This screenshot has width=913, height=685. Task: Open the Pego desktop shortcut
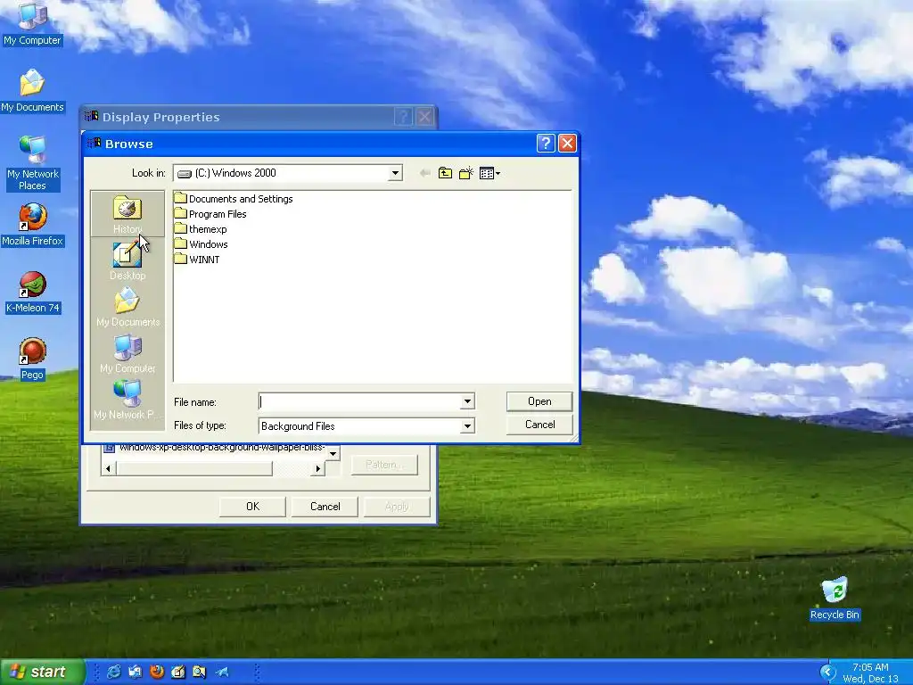[32, 359]
